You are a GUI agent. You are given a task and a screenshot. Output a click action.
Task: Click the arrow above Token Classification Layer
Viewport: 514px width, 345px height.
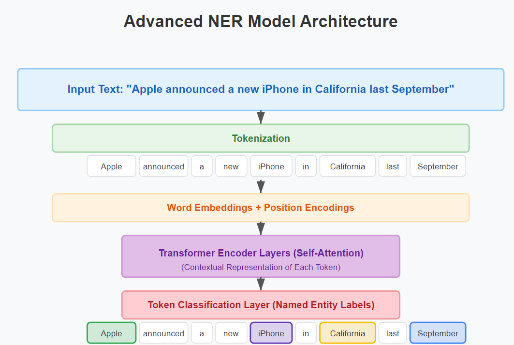(x=261, y=284)
